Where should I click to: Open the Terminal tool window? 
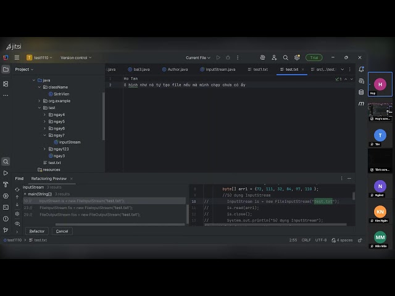[6, 207]
